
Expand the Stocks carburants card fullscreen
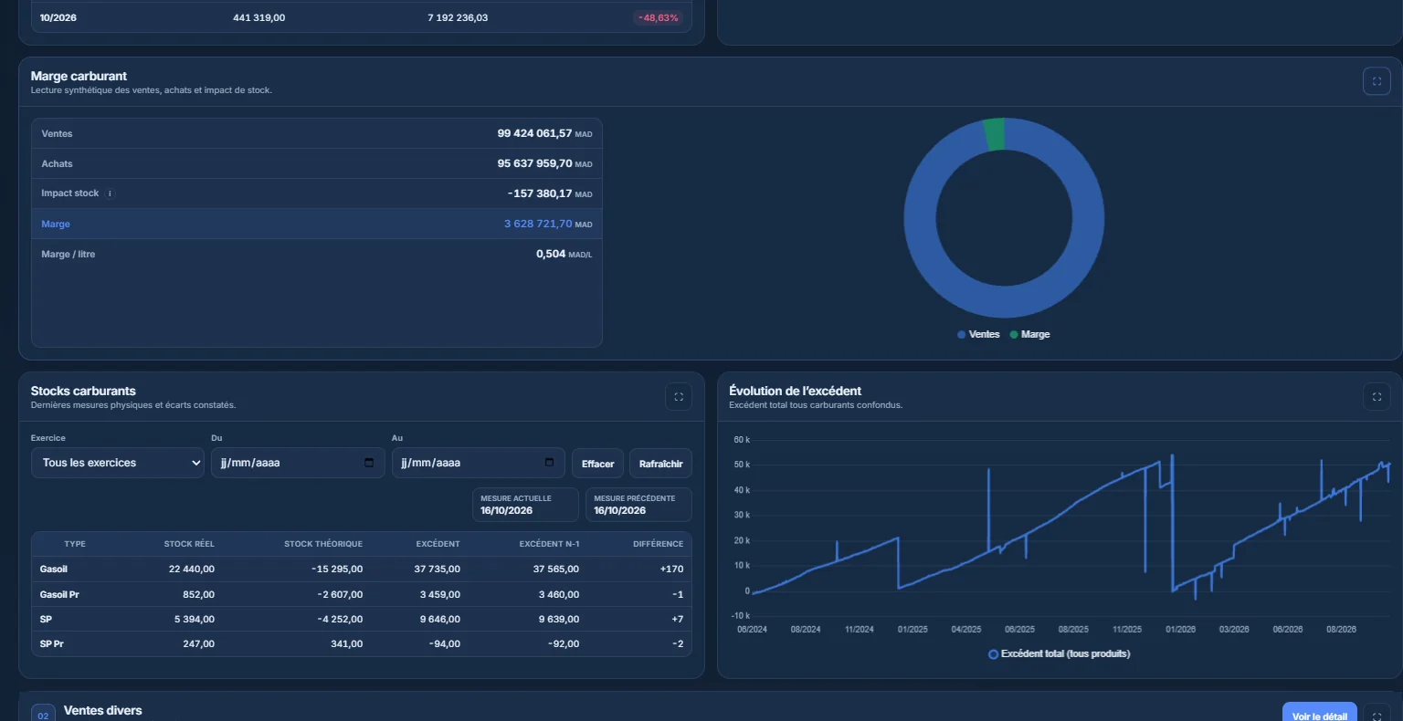679,397
